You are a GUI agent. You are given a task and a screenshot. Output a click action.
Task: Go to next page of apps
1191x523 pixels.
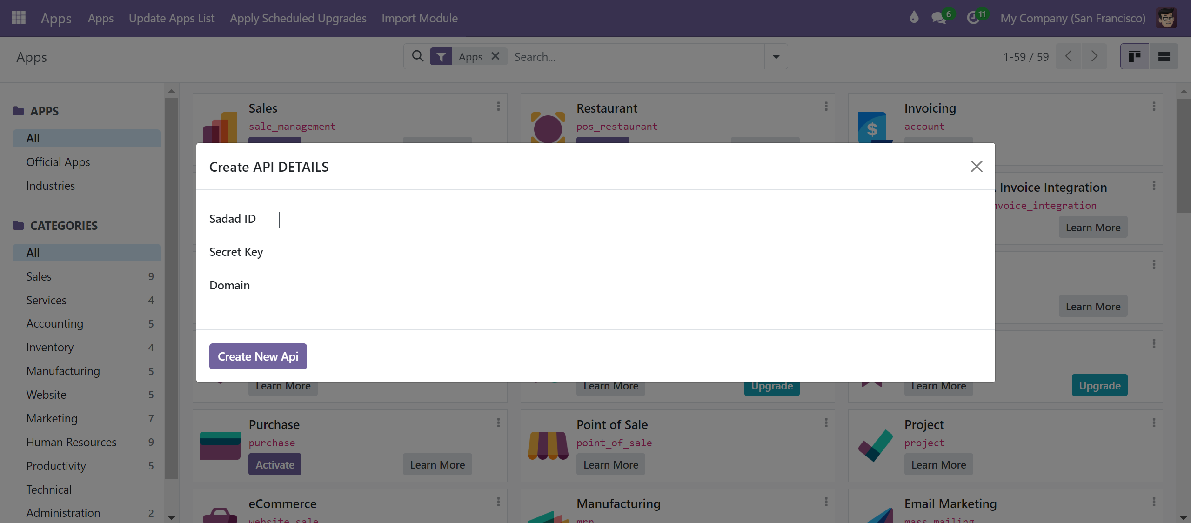[x=1094, y=57]
